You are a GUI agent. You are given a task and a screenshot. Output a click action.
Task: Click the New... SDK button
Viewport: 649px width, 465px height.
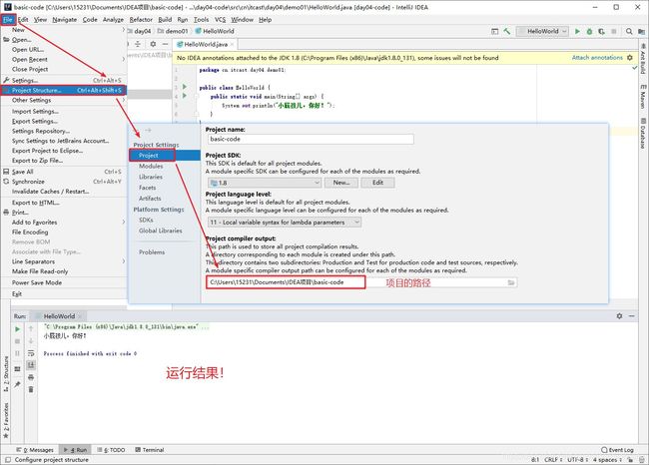(x=341, y=183)
